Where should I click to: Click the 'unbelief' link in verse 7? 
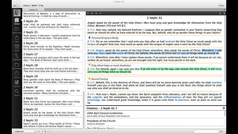click(x=97, y=97)
